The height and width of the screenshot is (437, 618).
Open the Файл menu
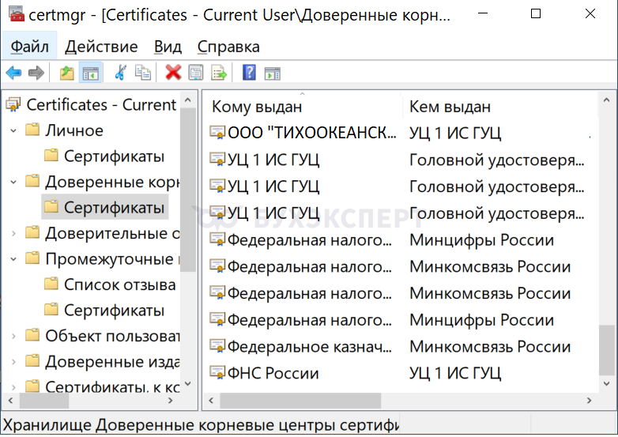[x=29, y=47]
